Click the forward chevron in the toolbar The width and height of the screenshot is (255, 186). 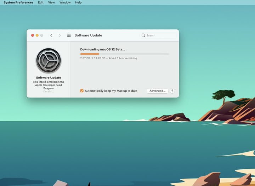click(x=60, y=35)
